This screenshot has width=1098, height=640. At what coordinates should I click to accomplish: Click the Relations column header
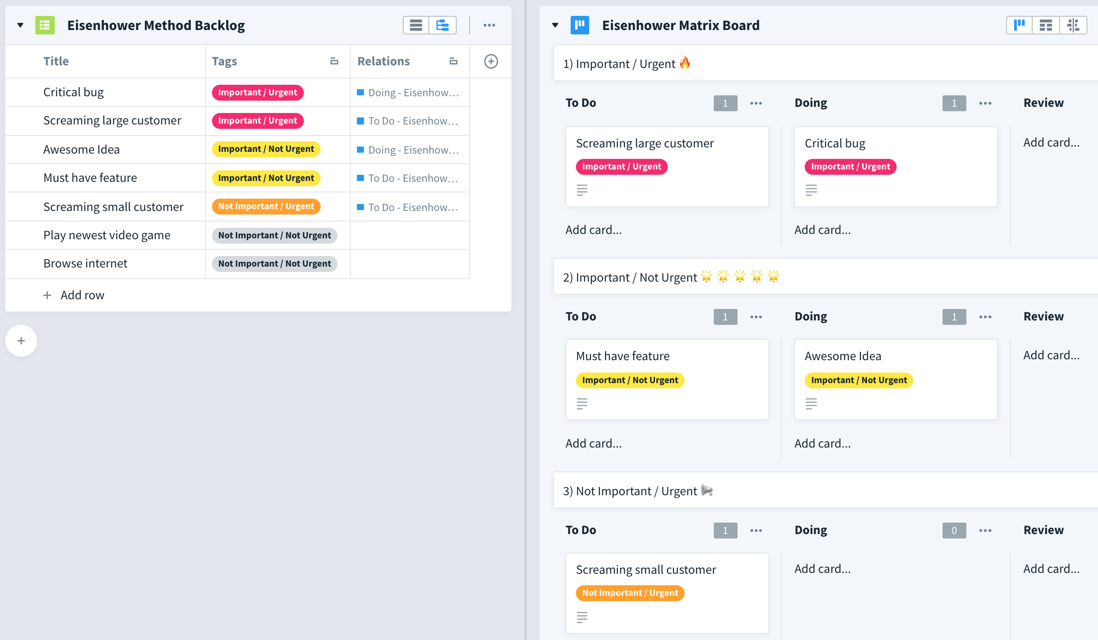[x=383, y=61]
